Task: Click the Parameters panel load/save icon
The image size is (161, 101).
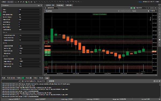Action: [39, 5]
